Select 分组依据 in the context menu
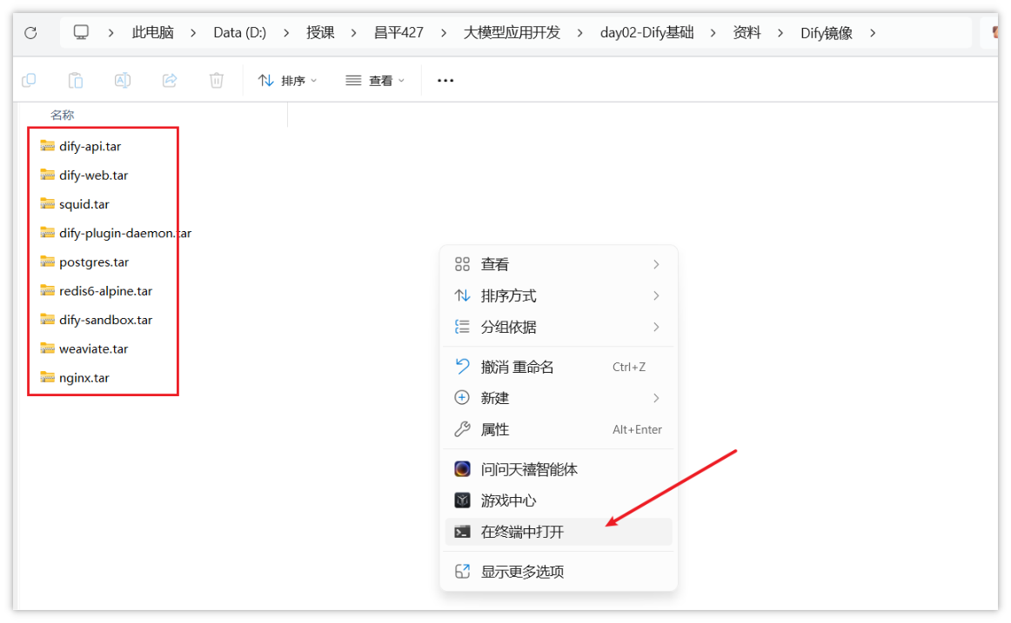The image size is (1011, 623). [x=559, y=327]
